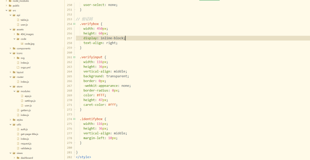Expand the node_modules folder chevron

7,1
